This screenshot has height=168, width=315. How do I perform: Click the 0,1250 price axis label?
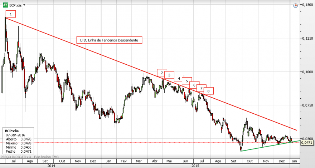click(307, 38)
